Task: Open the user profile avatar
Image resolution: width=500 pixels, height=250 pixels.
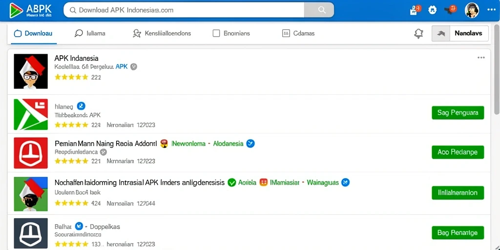Action: pyautogui.click(x=472, y=10)
